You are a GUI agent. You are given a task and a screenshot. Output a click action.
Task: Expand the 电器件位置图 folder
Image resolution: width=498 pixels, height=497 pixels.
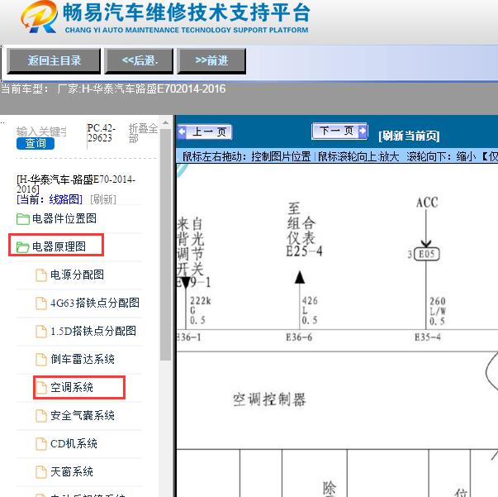(64, 219)
